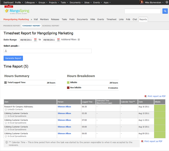Click comment bubble in Aug 10 row
Viewport: 169px width, 151px height.
(x=6, y=129)
